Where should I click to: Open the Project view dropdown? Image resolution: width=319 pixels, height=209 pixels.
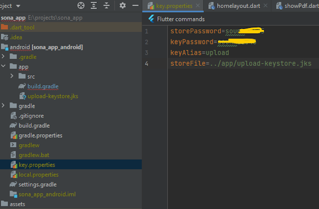[x=18, y=5]
